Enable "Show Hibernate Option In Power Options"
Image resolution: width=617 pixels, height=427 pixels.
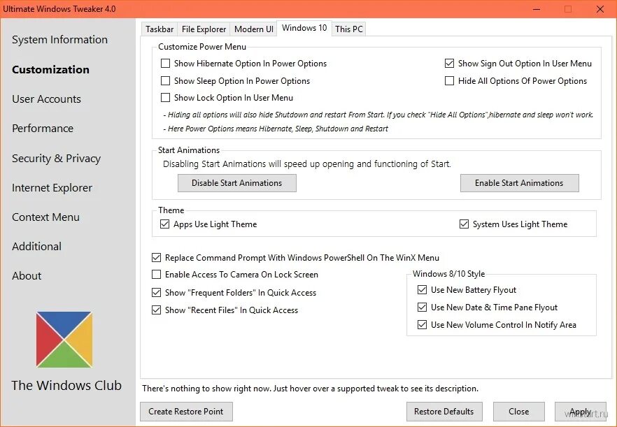point(165,63)
